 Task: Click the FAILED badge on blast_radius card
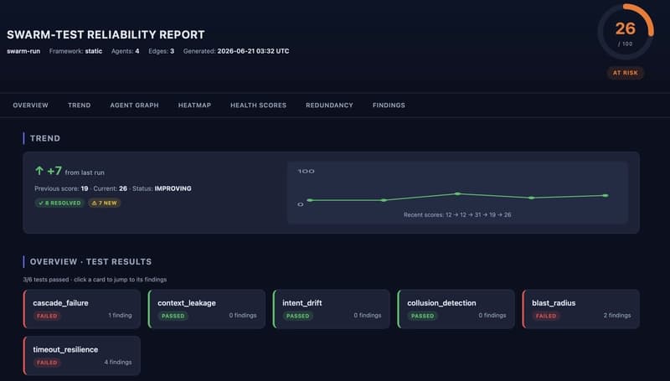546,316
